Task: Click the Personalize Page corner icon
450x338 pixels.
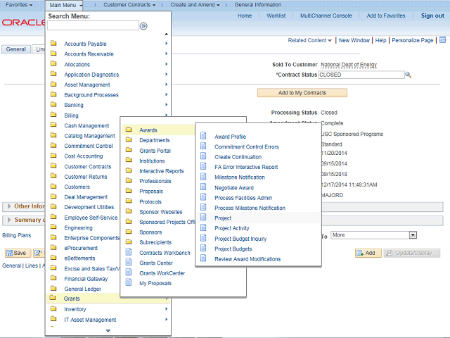Action: pyautogui.click(x=442, y=41)
